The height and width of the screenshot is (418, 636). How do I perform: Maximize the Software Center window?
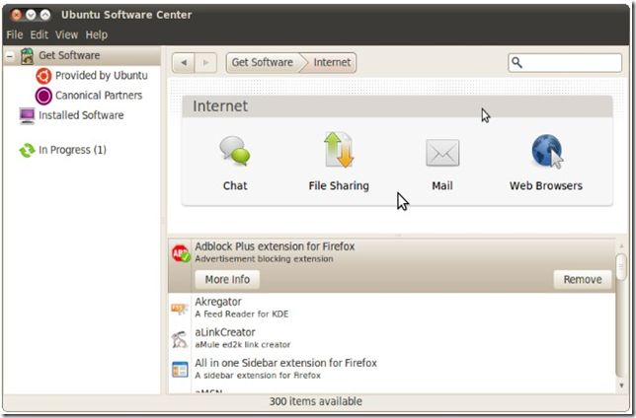[45, 15]
